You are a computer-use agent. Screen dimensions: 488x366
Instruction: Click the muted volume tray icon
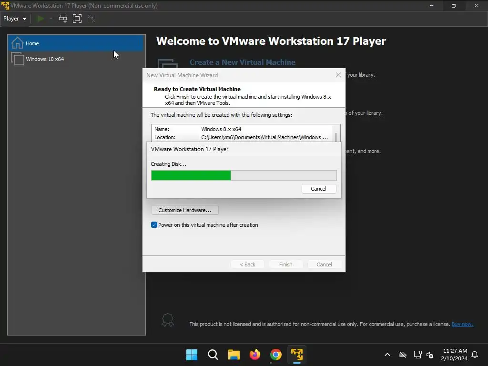tap(430, 355)
